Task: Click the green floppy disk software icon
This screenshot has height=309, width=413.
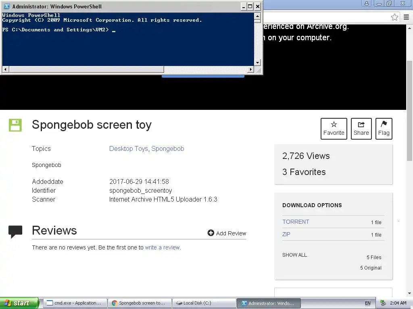Action: click(15, 125)
